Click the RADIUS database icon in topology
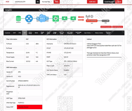This screenshot has width=132, height=111. click(18, 18)
